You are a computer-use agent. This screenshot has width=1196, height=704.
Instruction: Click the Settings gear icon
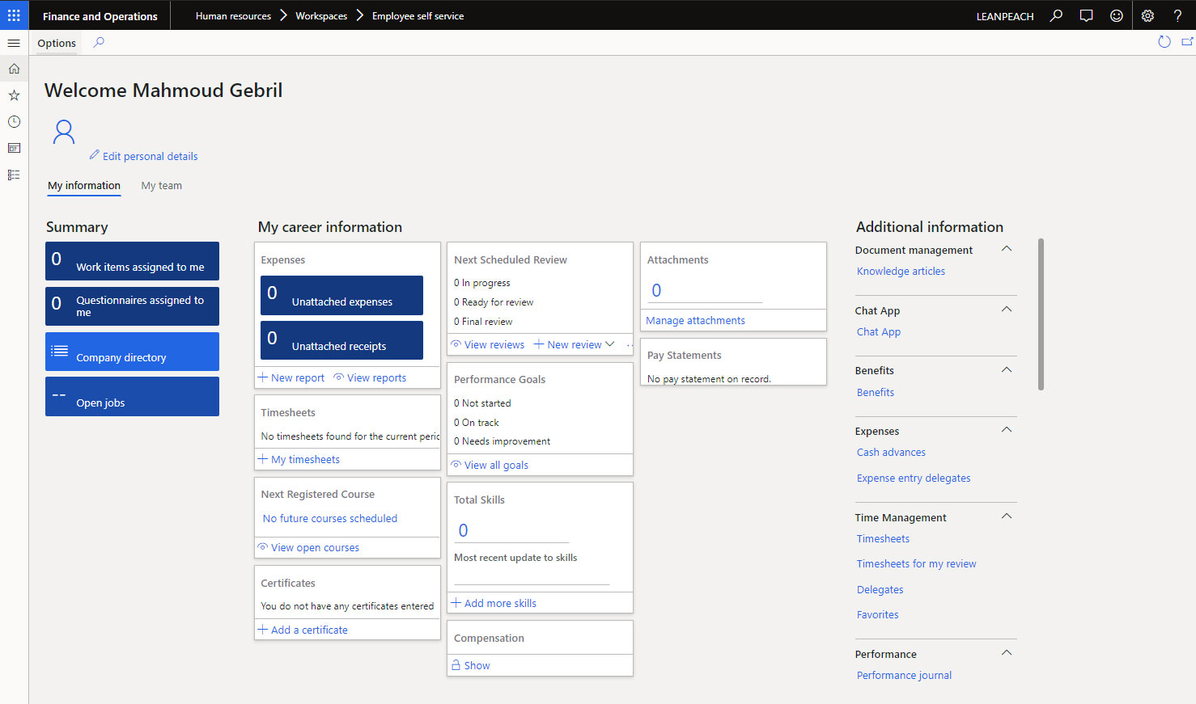(1147, 15)
